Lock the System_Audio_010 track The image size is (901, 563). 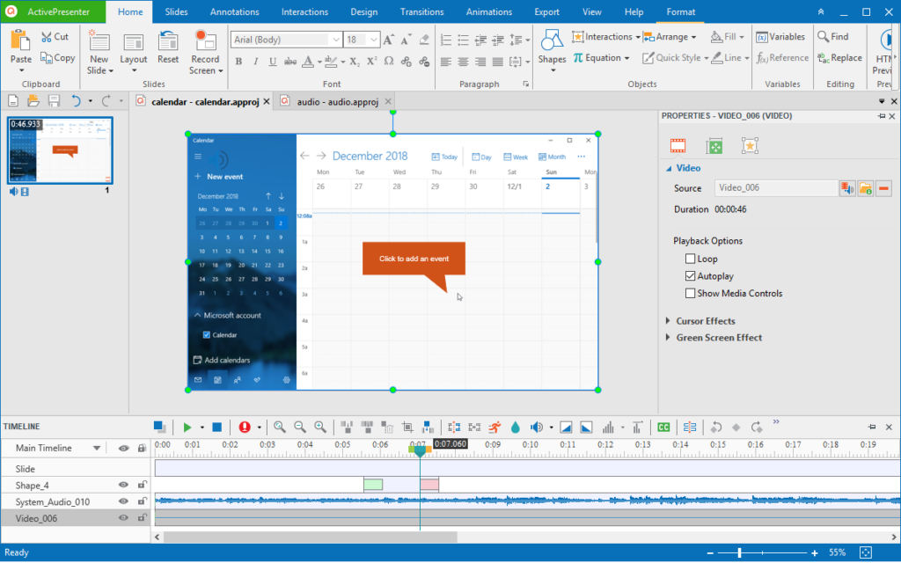tap(142, 501)
